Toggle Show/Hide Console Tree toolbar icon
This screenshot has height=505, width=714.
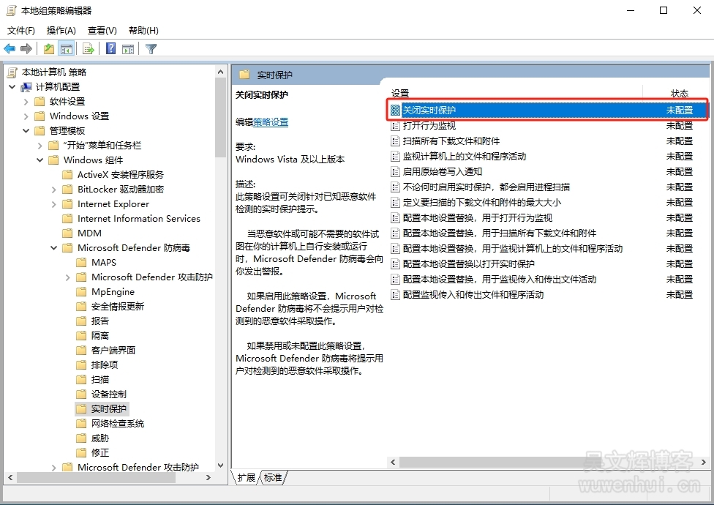click(x=67, y=49)
